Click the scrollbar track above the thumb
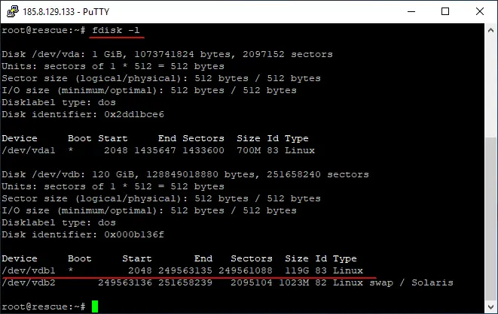 [x=490, y=87]
